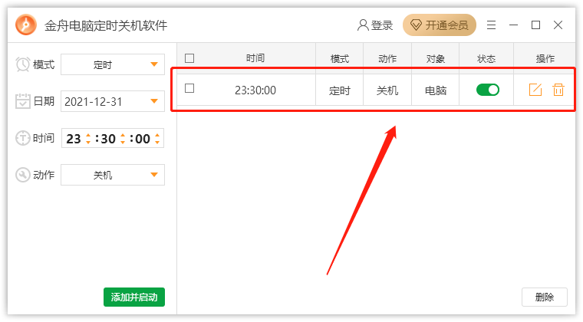Click the 模式 clock icon
The height and width of the screenshot is (322, 583).
coord(23,64)
